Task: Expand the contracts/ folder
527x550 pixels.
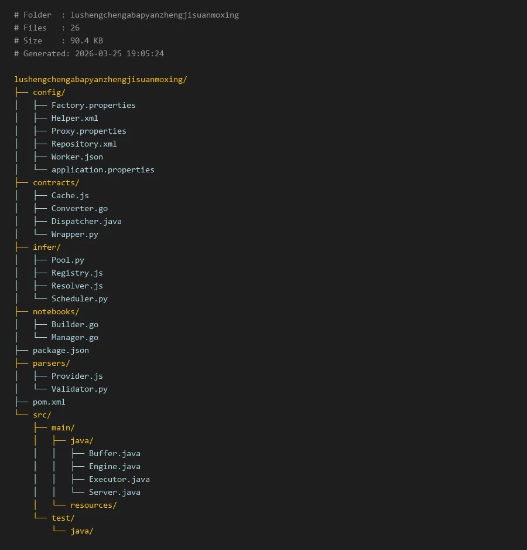Action: point(56,182)
